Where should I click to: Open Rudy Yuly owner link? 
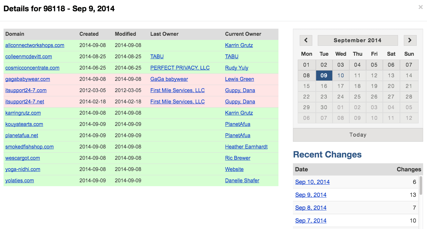(x=237, y=68)
